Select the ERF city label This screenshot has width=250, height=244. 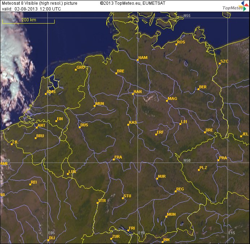[160, 132]
